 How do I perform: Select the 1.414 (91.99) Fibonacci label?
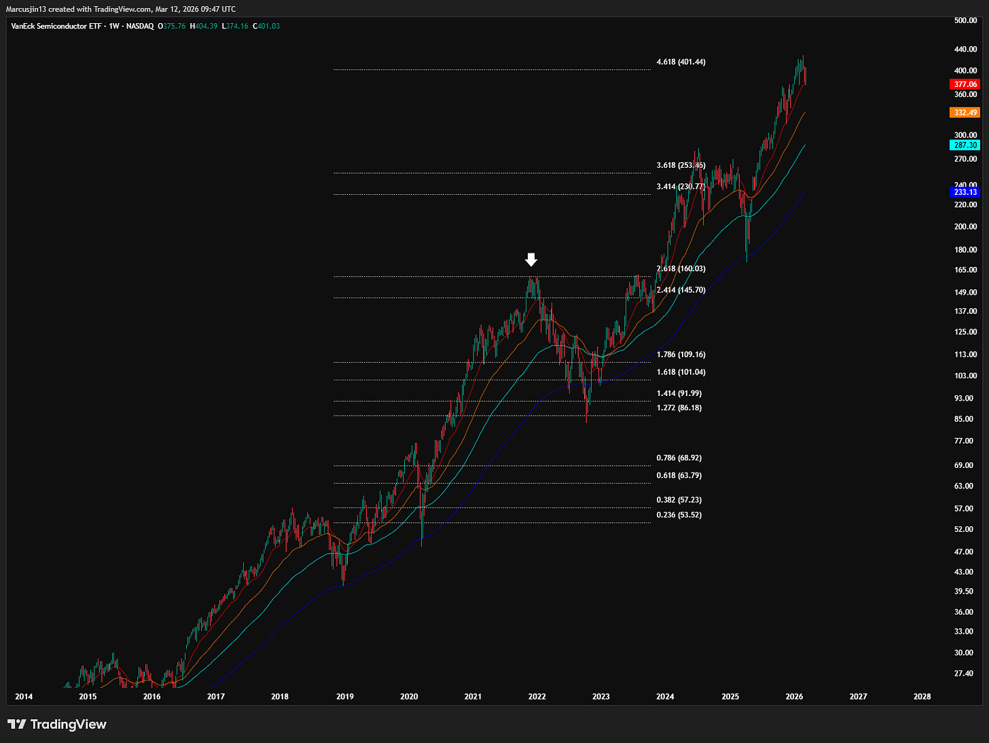(679, 393)
